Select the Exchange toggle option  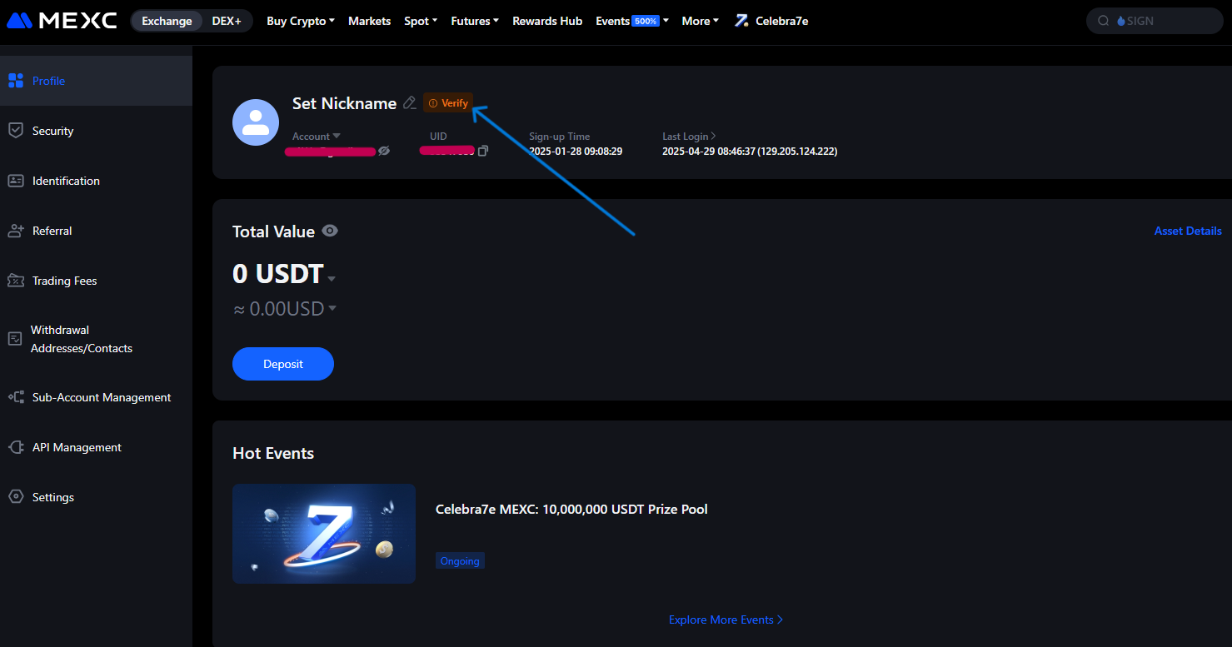[167, 21]
